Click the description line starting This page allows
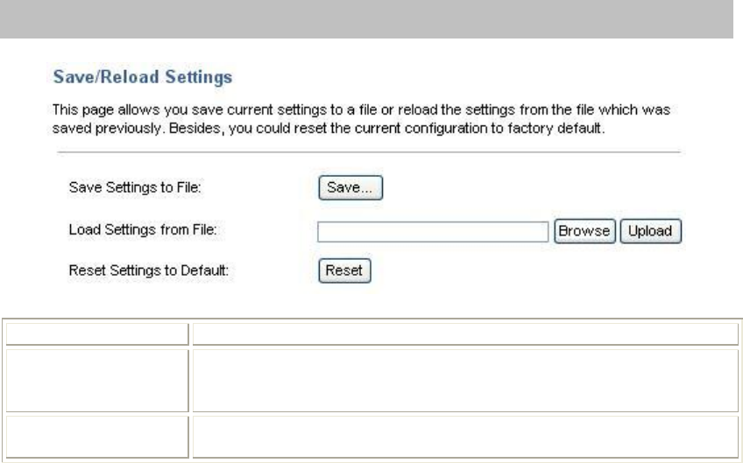The width and height of the screenshot is (743, 463). click(361, 109)
